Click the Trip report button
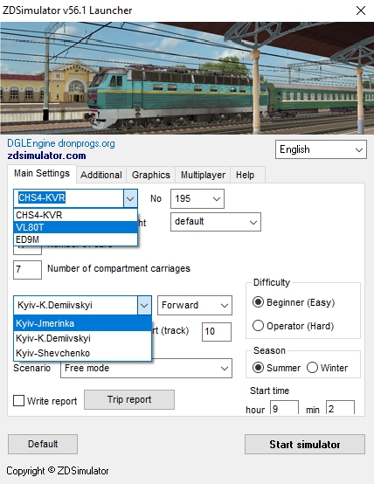 pyautogui.click(x=129, y=399)
